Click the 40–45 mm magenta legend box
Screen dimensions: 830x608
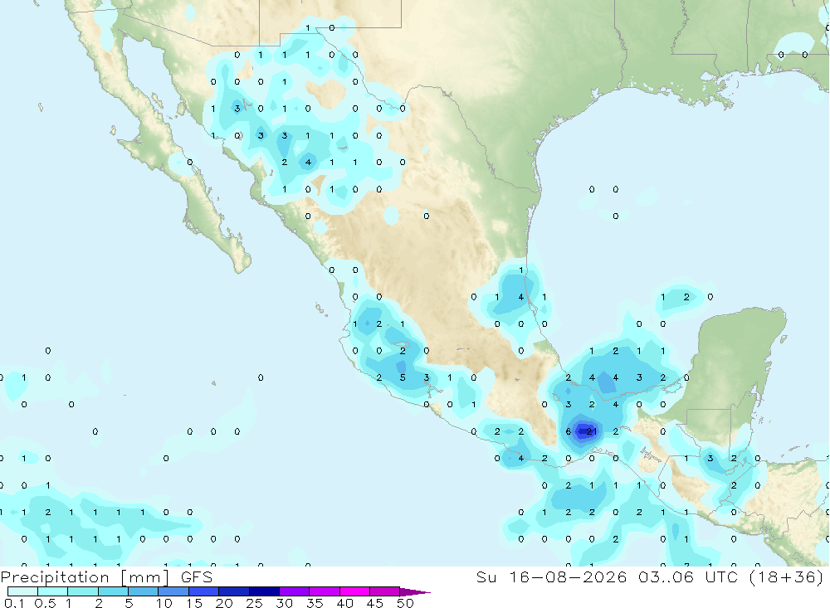354,591
